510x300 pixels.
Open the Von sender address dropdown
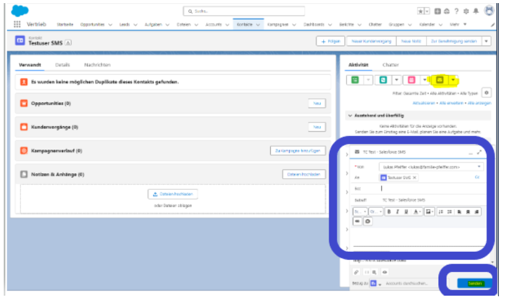click(479, 167)
